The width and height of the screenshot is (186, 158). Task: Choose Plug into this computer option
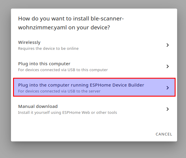click(x=44, y=64)
